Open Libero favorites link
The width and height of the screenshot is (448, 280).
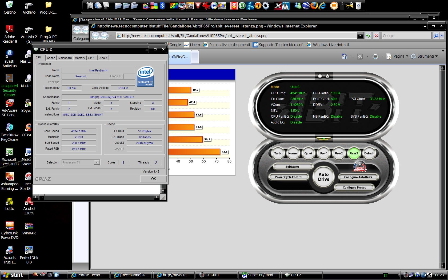(x=192, y=45)
